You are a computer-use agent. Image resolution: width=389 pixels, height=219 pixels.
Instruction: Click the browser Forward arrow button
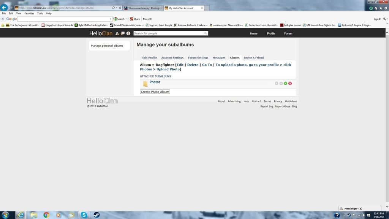(x=11, y=8)
